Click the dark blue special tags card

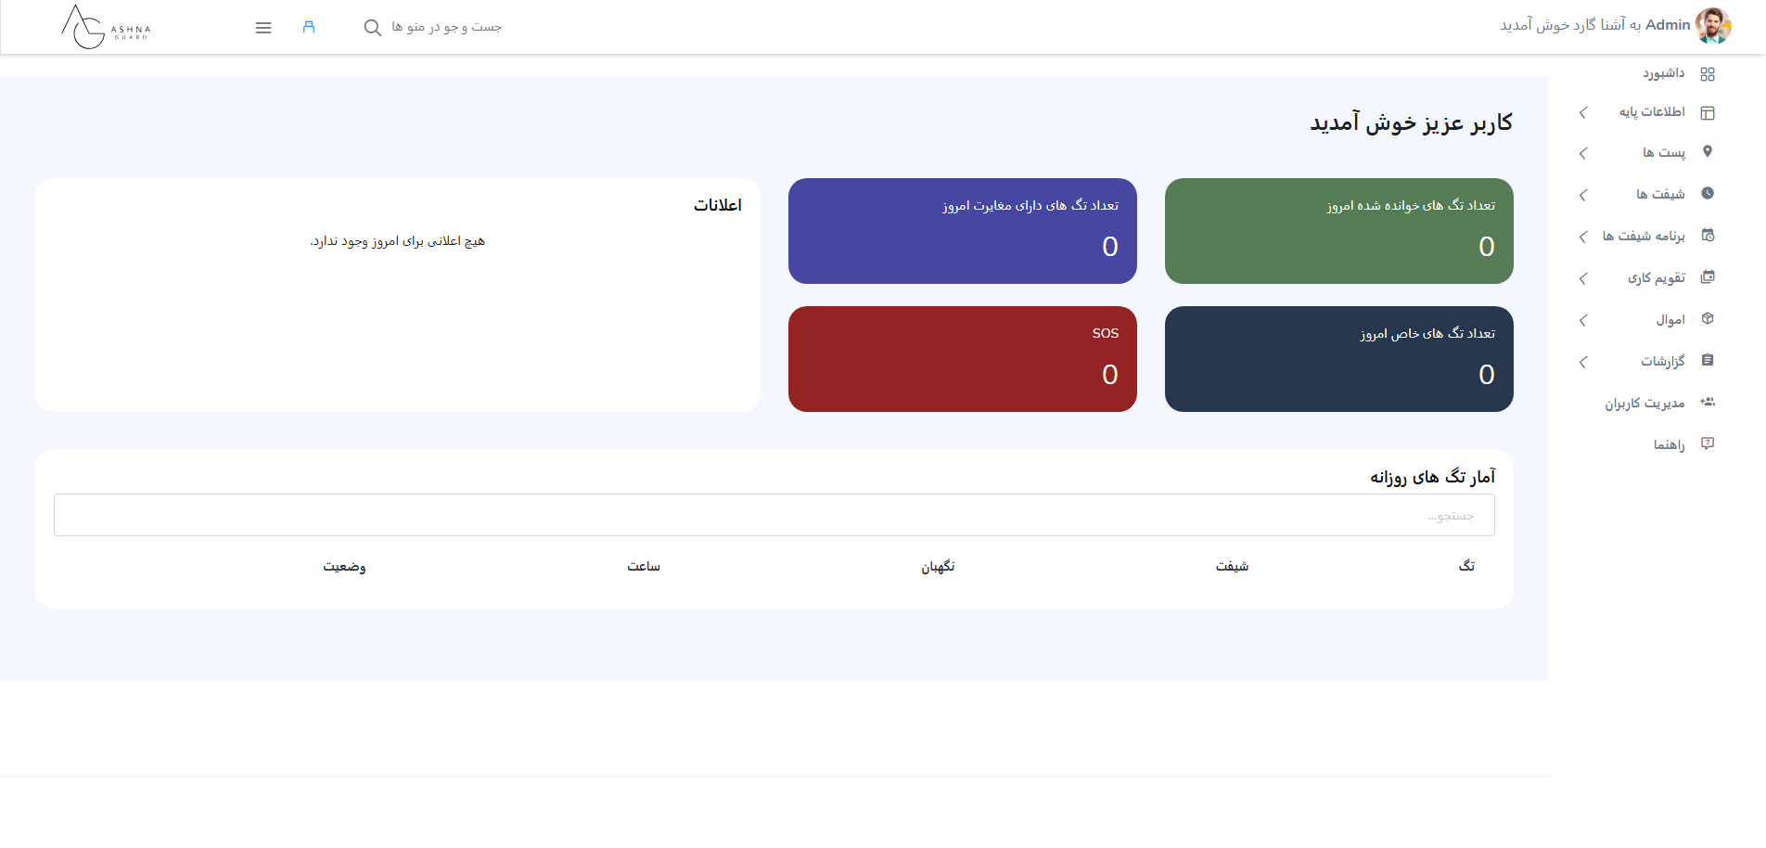(x=1339, y=359)
